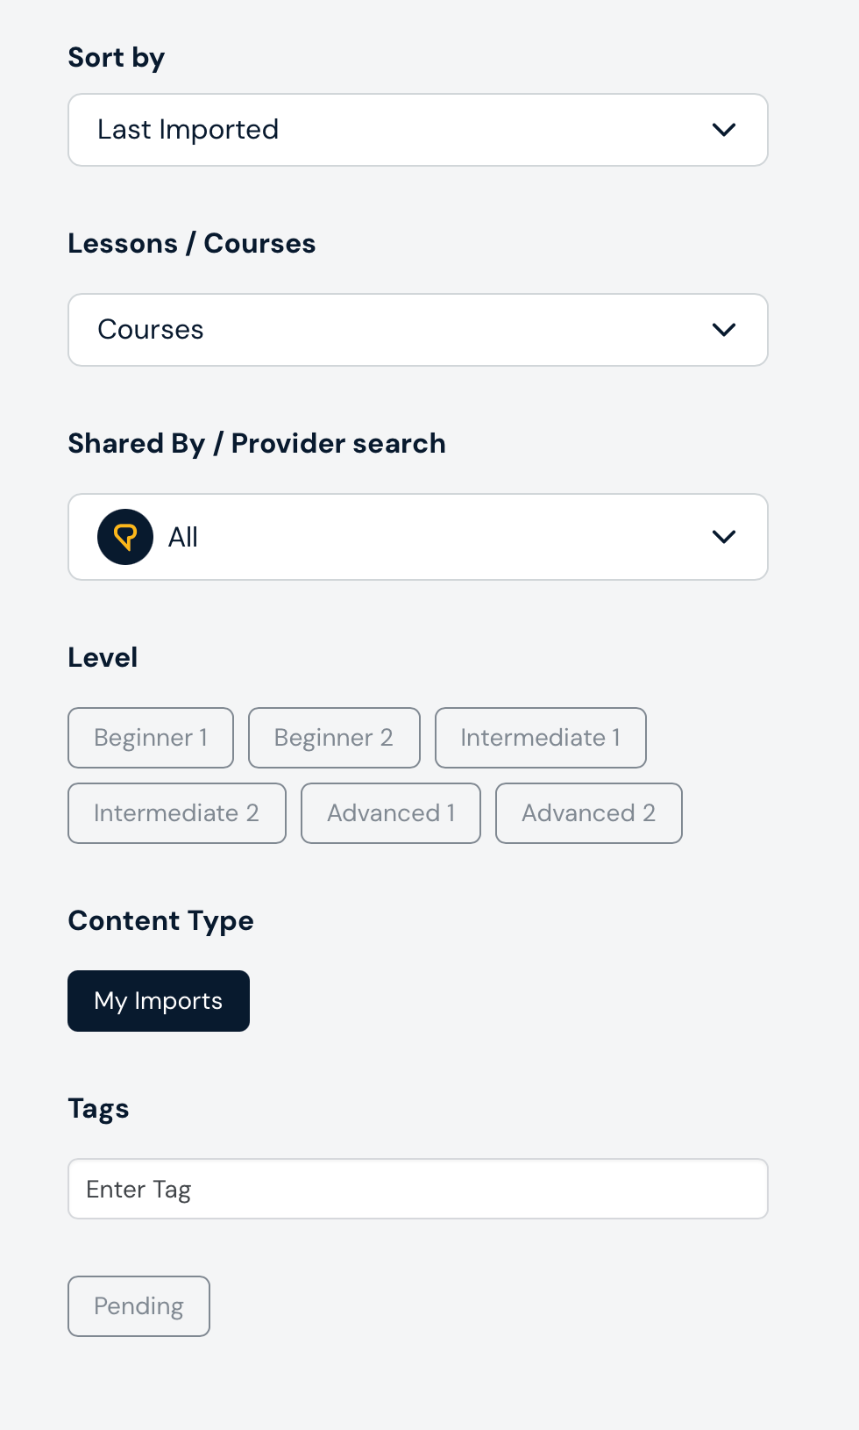
Task: Enable the Beginner 2 level filter
Action: pyautogui.click(x=334, y=738)
